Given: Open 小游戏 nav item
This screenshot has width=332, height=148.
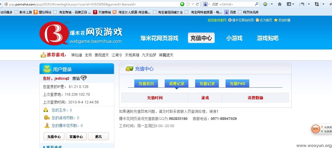Looking at the screenshot, I should tap(234, 38).
